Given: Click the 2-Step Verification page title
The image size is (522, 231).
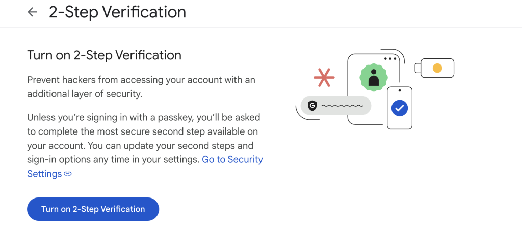Looking at the screenshot, I should tap(117, 12).
